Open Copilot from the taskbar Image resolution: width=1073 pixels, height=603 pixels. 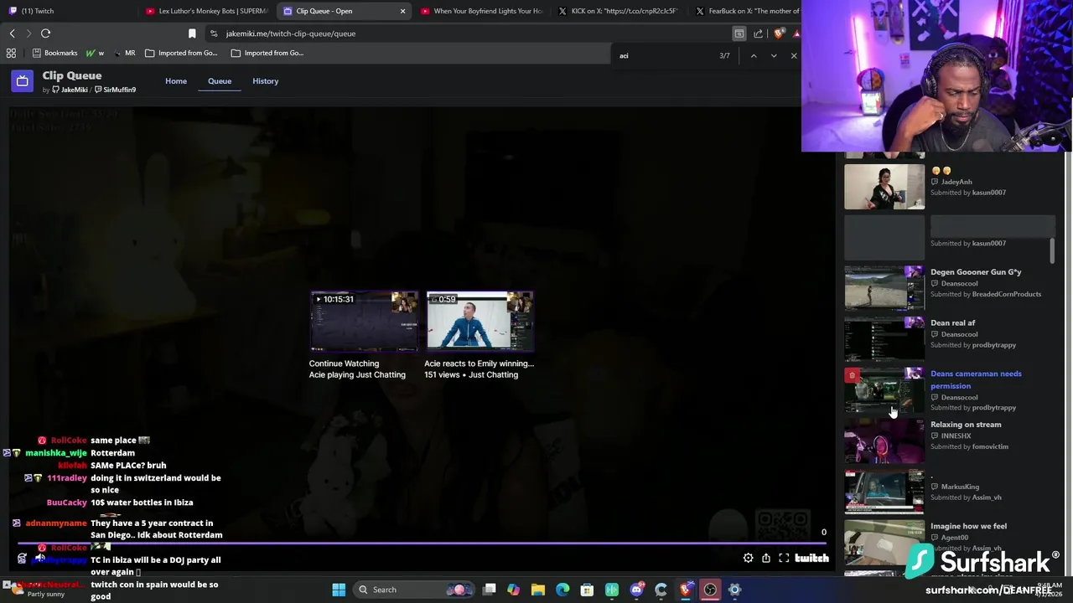point(514,590)
